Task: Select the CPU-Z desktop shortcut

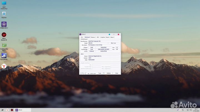Action: click(x=4, y=24)
